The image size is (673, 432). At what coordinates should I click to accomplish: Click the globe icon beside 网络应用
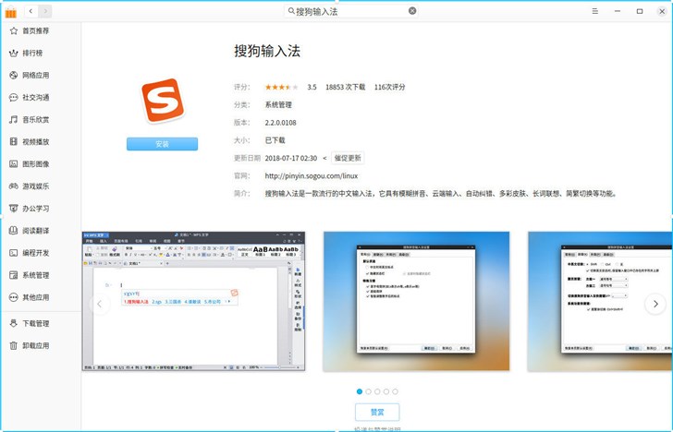[x=14, y=76]
